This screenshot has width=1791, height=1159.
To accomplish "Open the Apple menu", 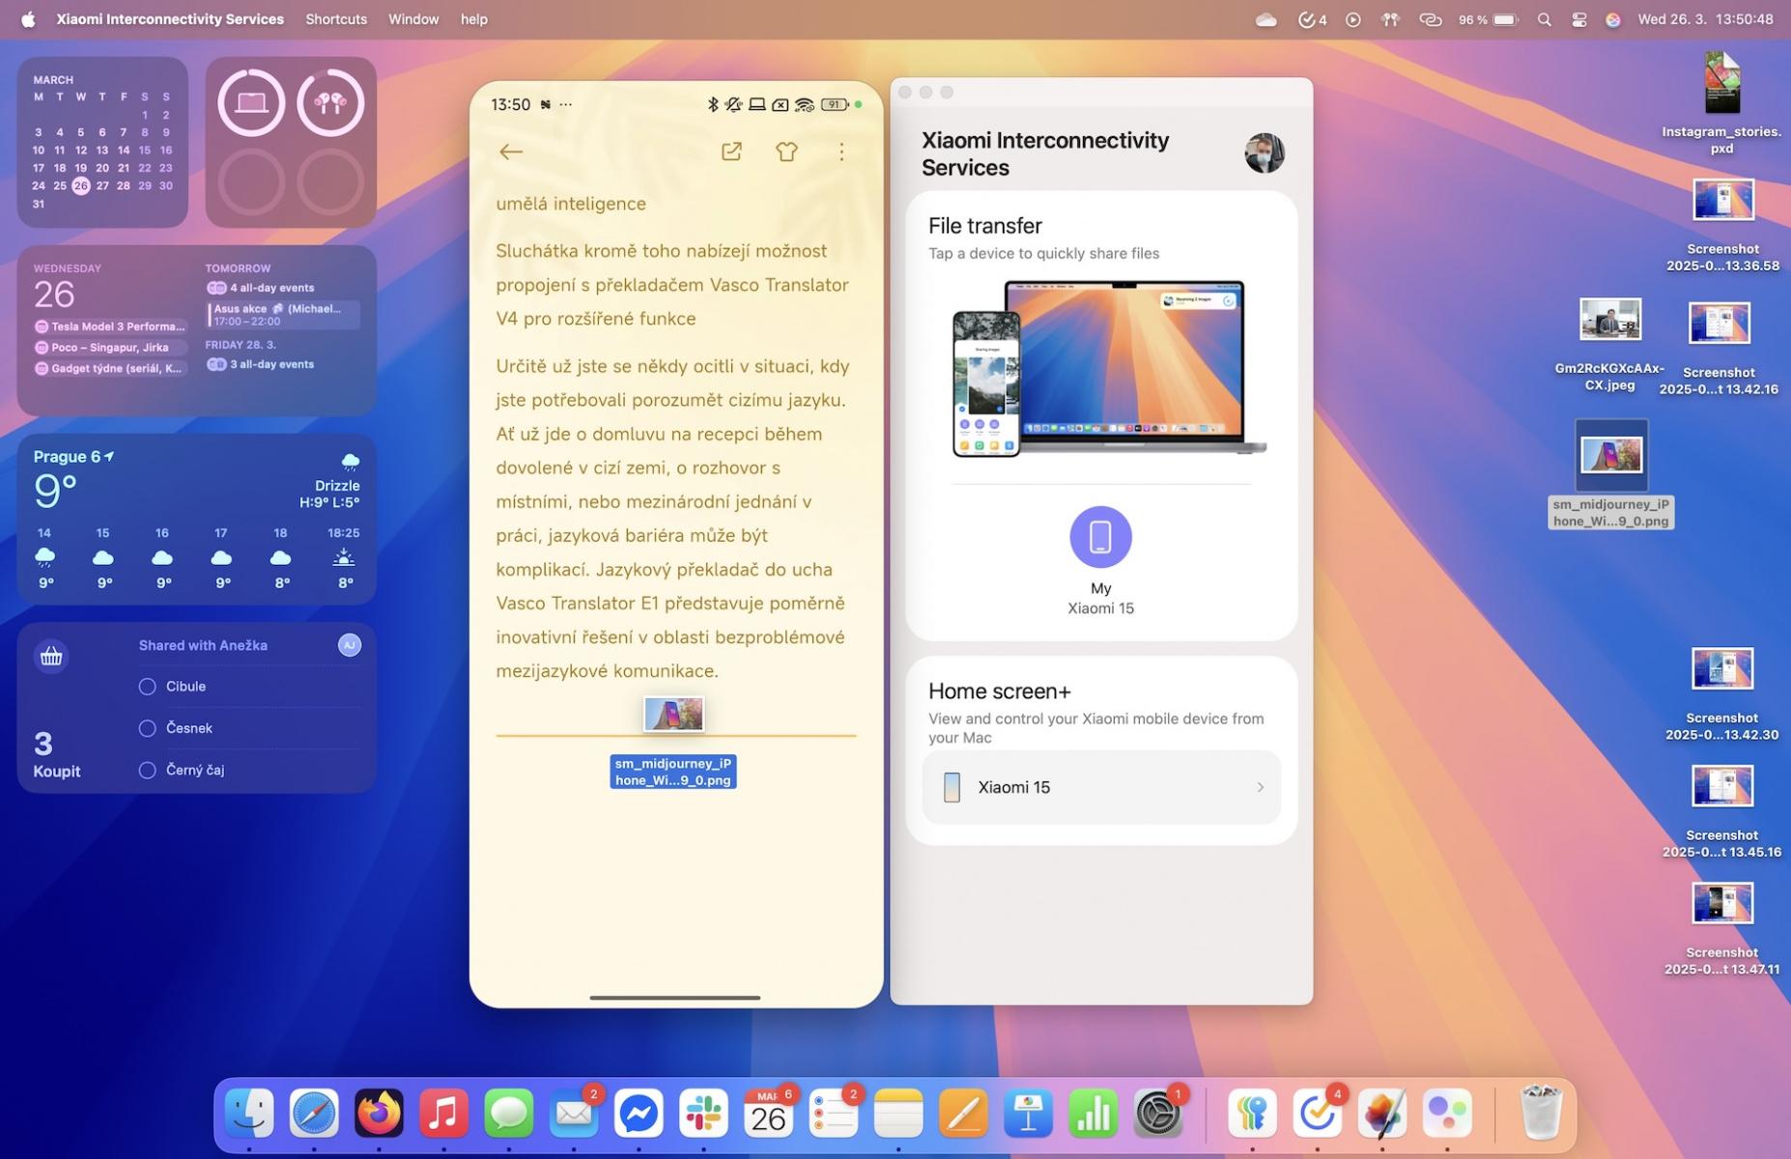I will click(28, 19).
